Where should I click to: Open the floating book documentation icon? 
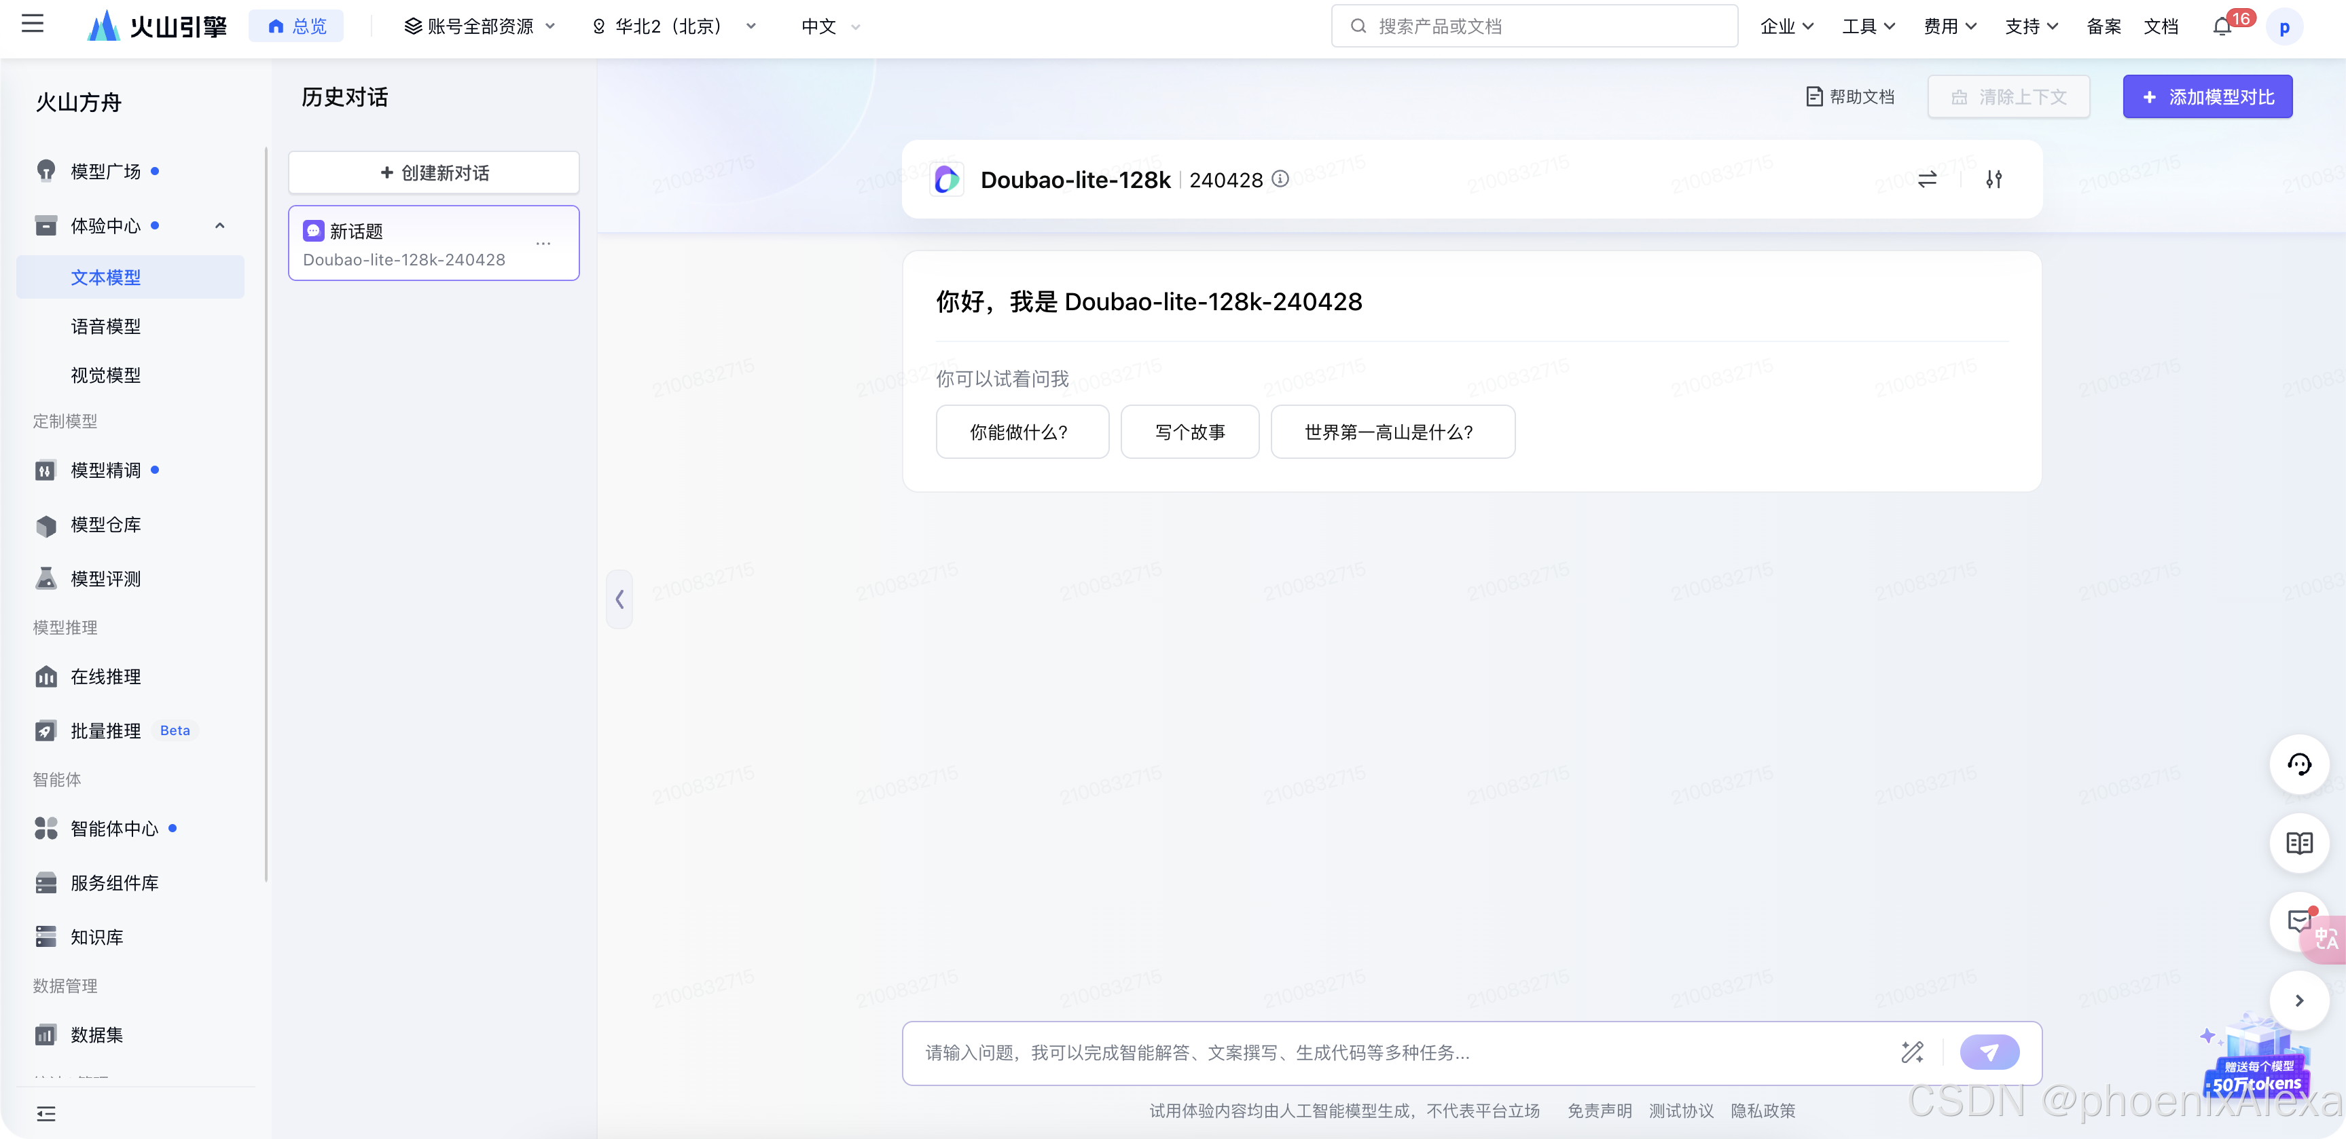[2298, 843]
